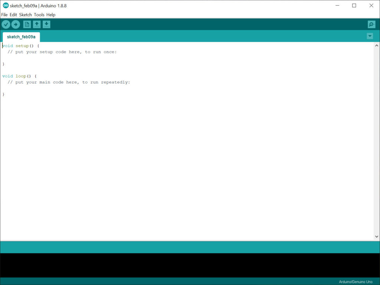Click the scrollbar up arrow
This screenshot has width=380, height=285.
tap(376, 45)
